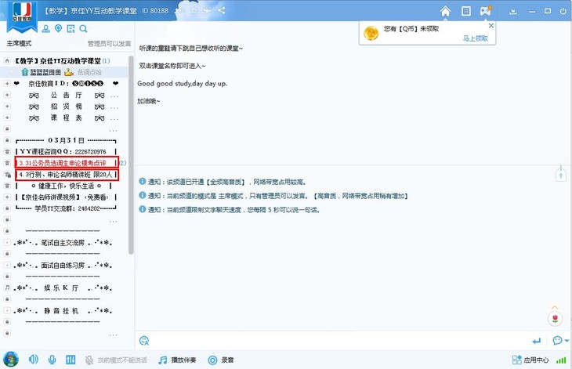Screen dimensions: 572x369
Task: Click the share icon in title bar
Action: 222,10
